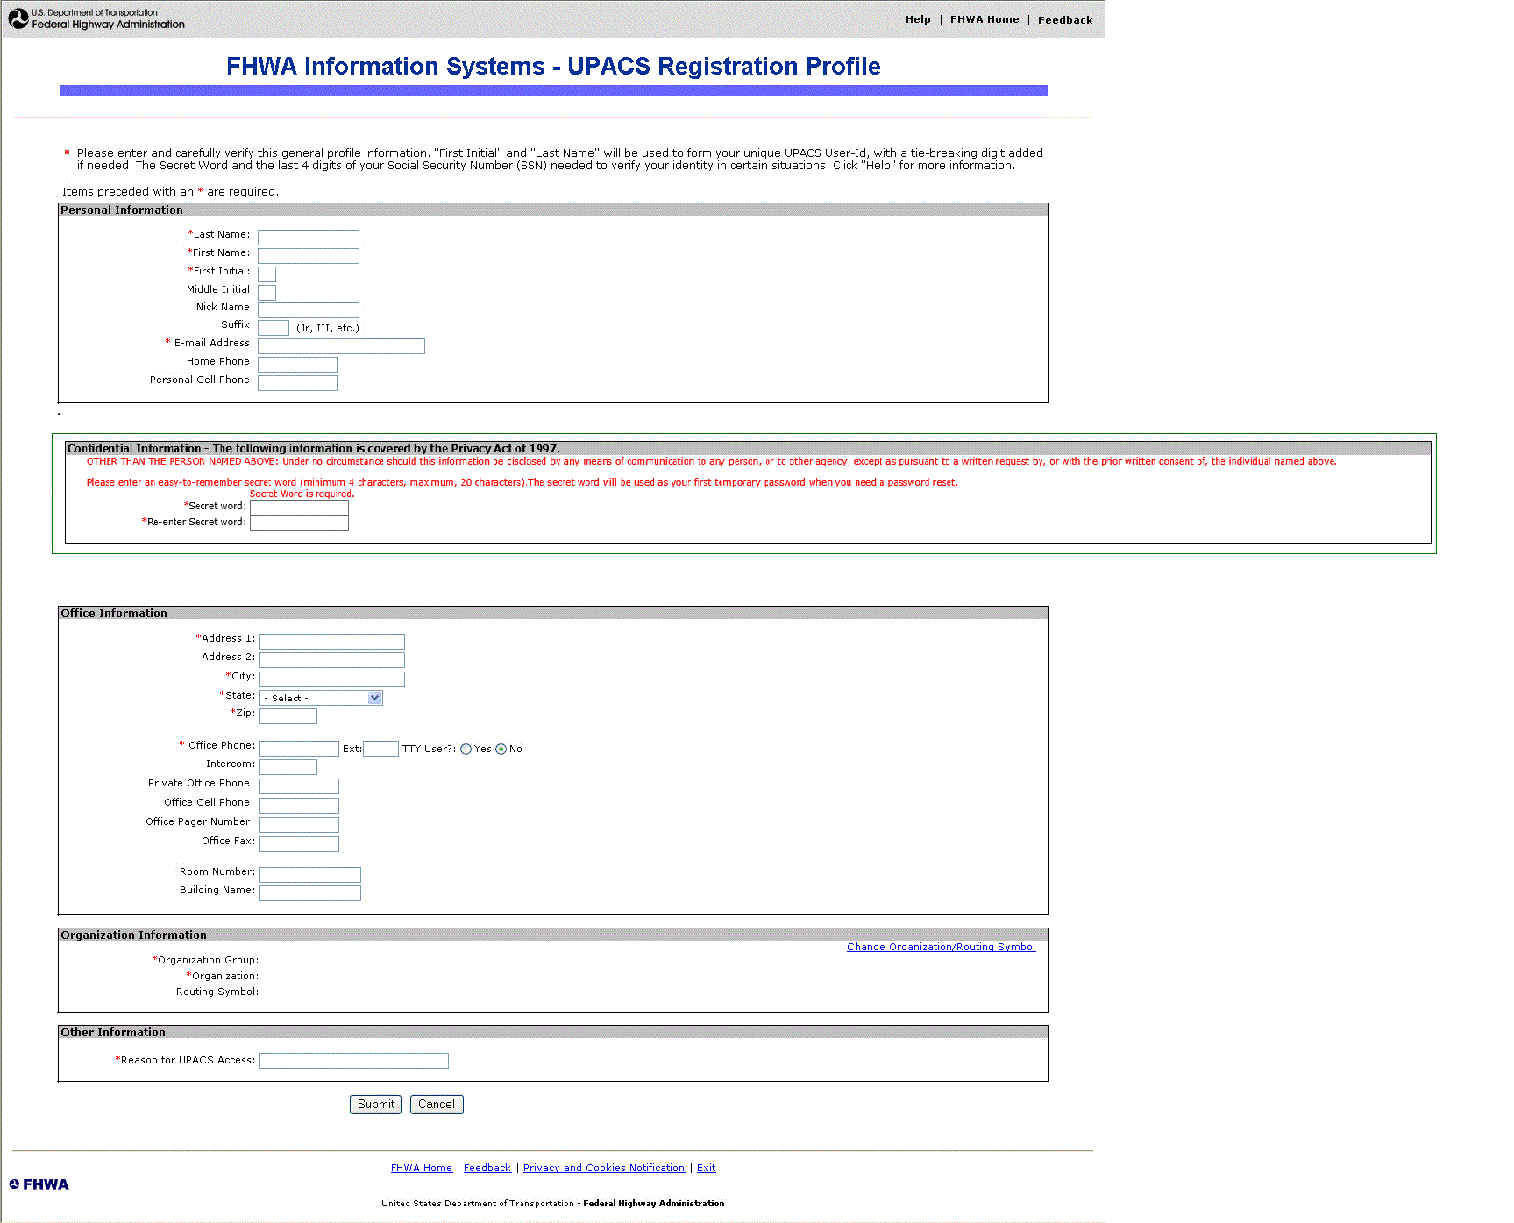Submit the registration profile form
Viewport: 1514px width, 1223px height.
click(375, 1105)
